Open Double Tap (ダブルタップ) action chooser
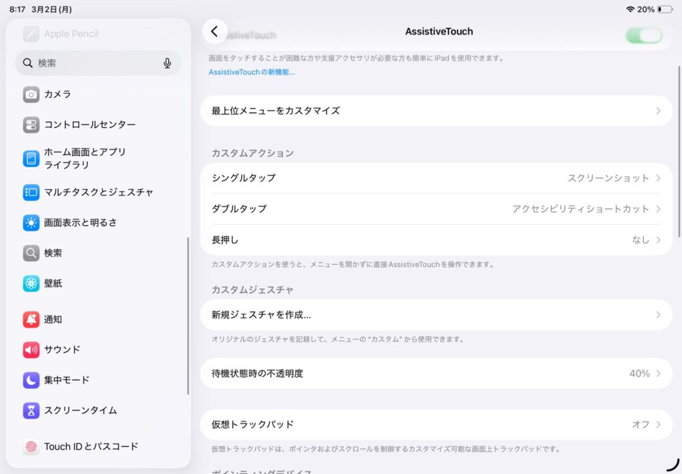 [436, 209]
